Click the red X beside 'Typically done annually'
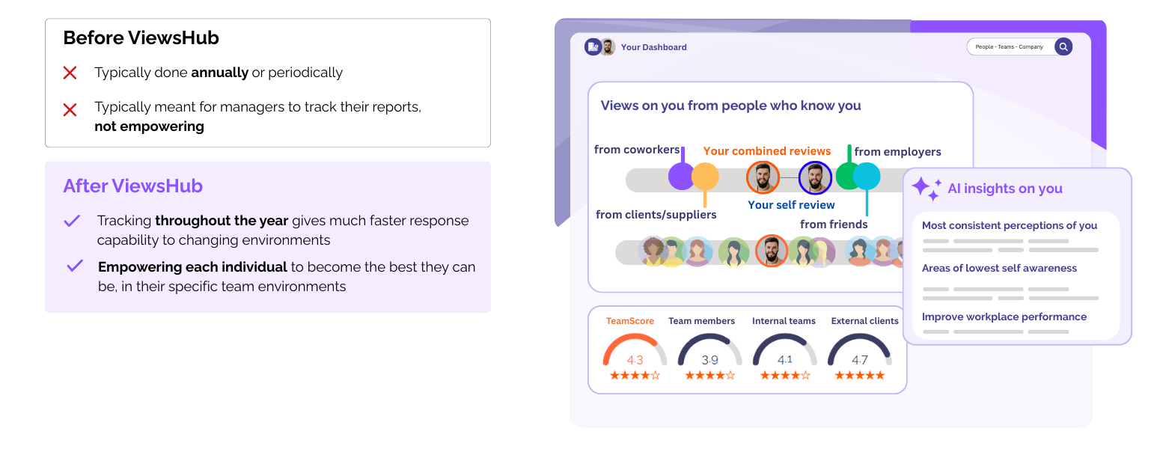 tap(70, 73)
